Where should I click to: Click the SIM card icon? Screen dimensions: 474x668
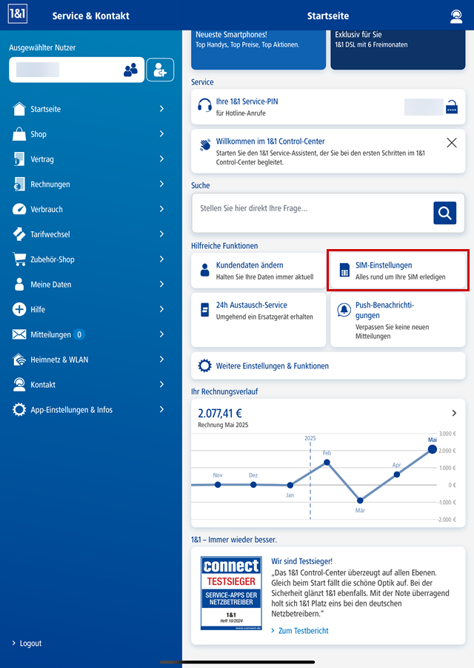coord(344,270)
